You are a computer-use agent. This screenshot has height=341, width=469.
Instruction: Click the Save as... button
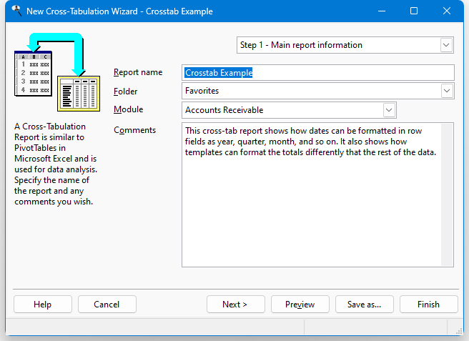click(x=365, y=305)
